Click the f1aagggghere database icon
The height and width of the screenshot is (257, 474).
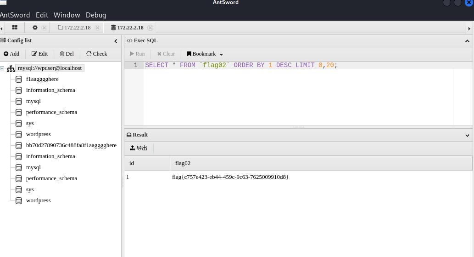19,80
